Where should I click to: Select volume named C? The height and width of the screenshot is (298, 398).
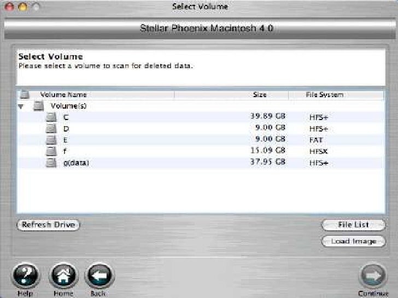point(66,117)
